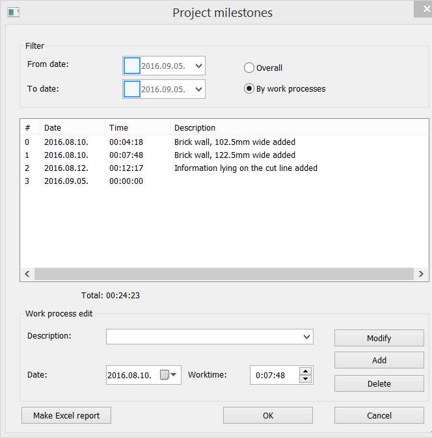Expand the To date dropdown
The image size is (432, 438).
click(198, 89)
